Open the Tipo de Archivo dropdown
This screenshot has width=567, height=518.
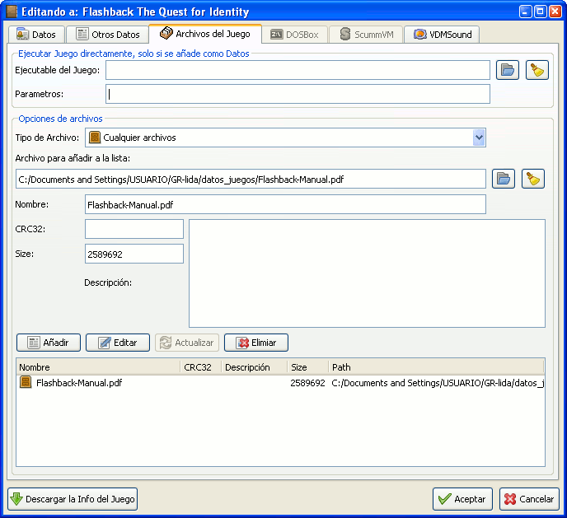point(479,138)
